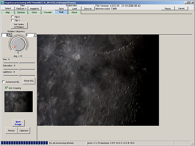
Task: Open the Wavelet tab
Action: coord(48,13)
